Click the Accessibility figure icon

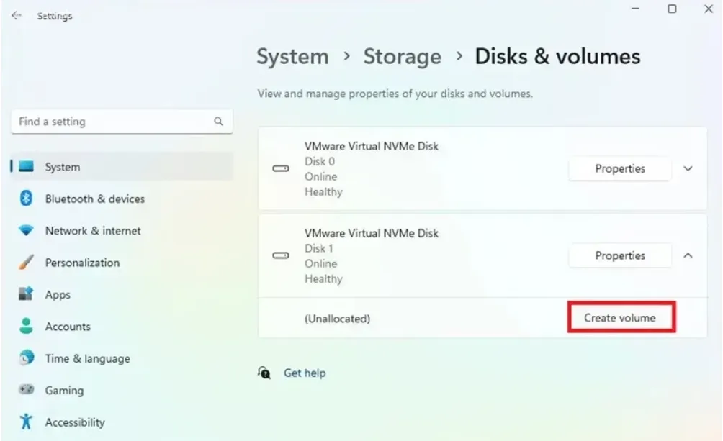coord(27,422)
